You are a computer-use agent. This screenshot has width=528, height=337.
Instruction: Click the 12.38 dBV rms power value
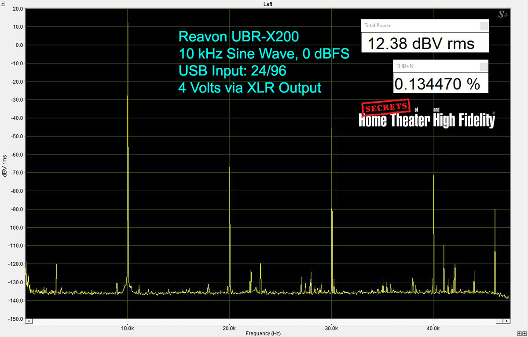(421, 44)
